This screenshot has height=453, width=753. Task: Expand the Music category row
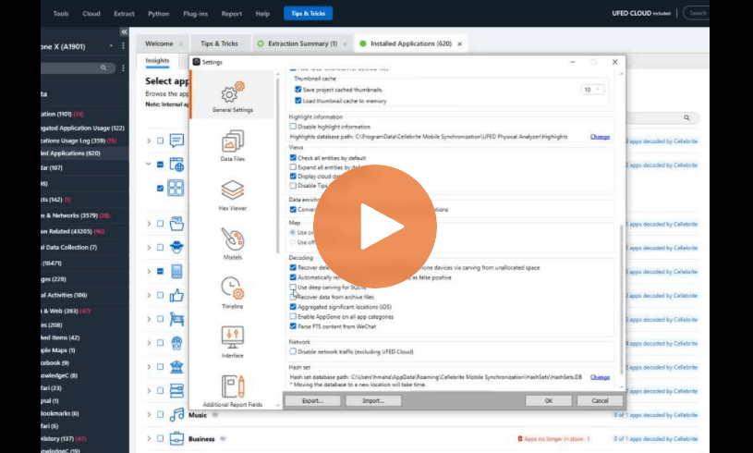tap(149, 414)
